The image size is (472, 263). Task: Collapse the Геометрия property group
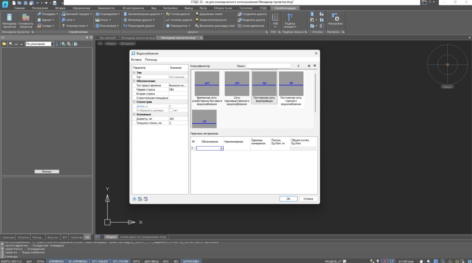[x=134, y=102]
